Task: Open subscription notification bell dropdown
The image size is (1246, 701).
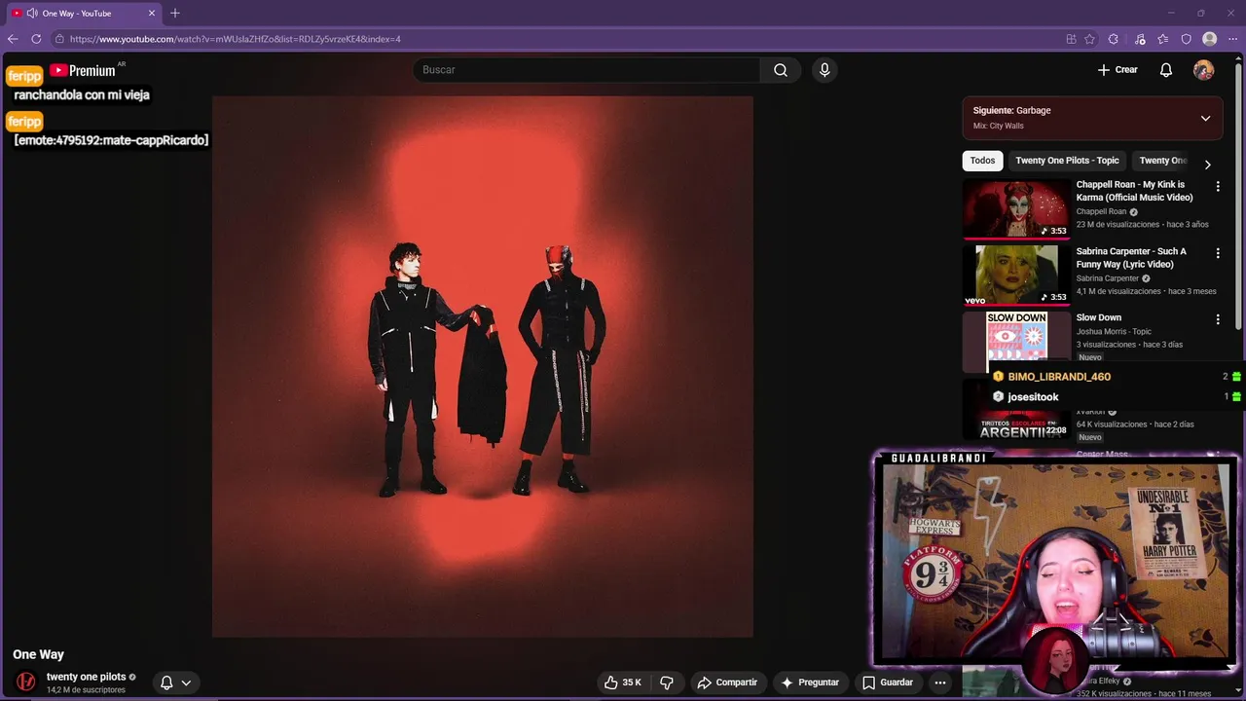Action: [x=175, y=683]
